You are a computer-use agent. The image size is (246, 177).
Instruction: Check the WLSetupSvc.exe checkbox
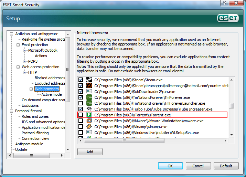pyautogui.click(x=81, y=132)
